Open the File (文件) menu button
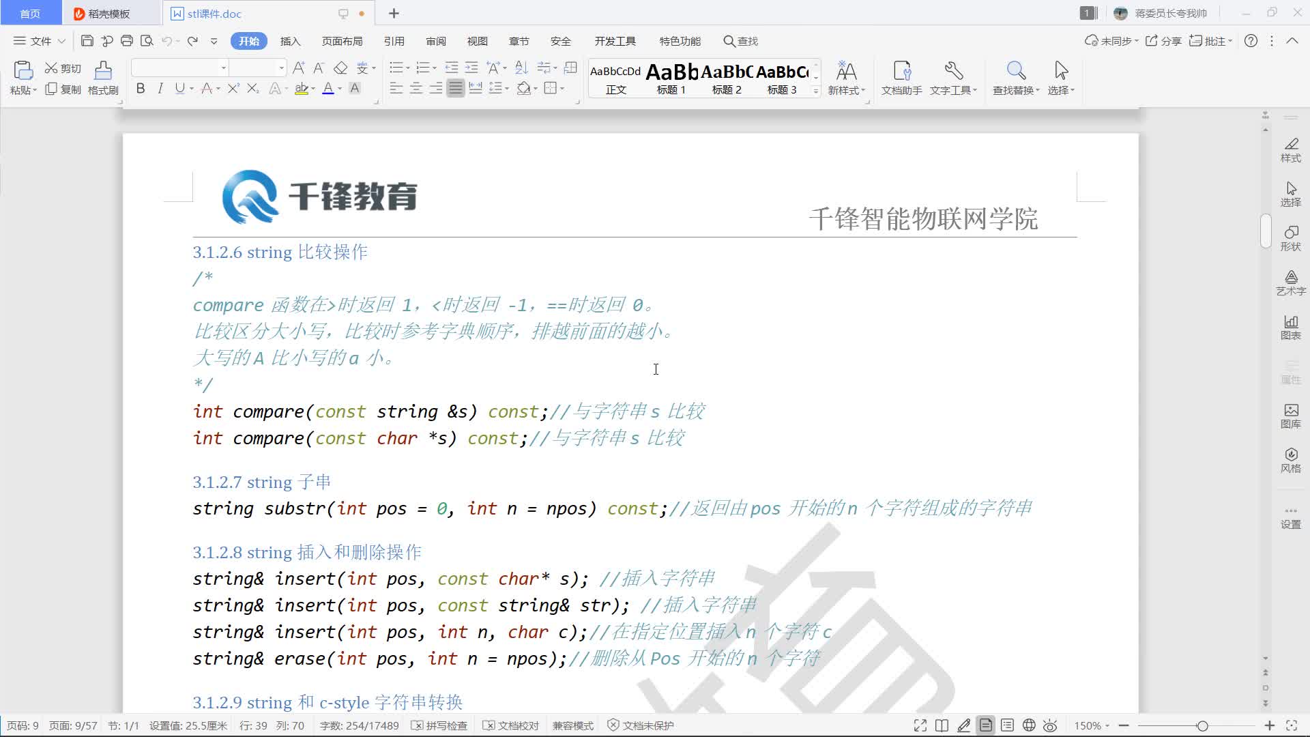1310x737 pixels. tap(39, 41)
